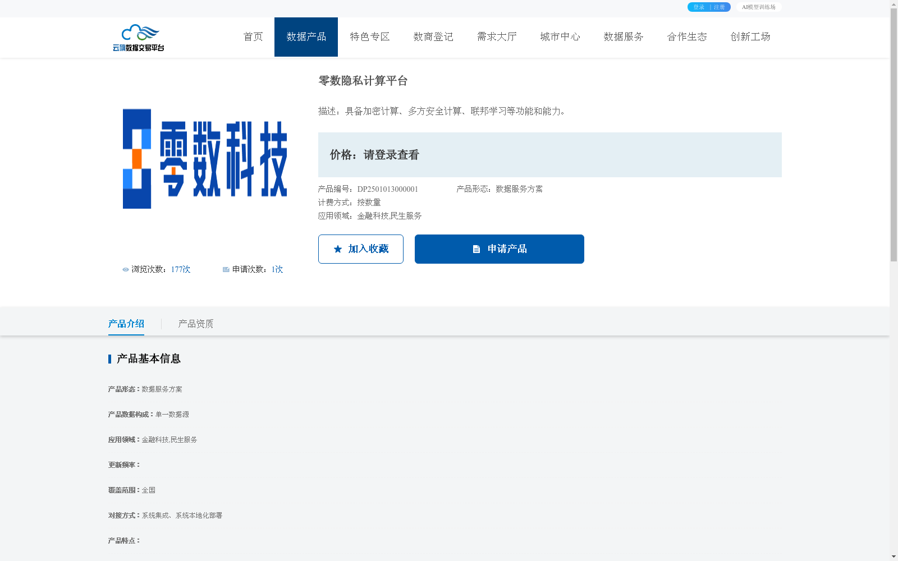Viewport: 898px width, 561px height.
Task: Click the description text starting 描述：具备加密计算
Action: coord(444,111)
